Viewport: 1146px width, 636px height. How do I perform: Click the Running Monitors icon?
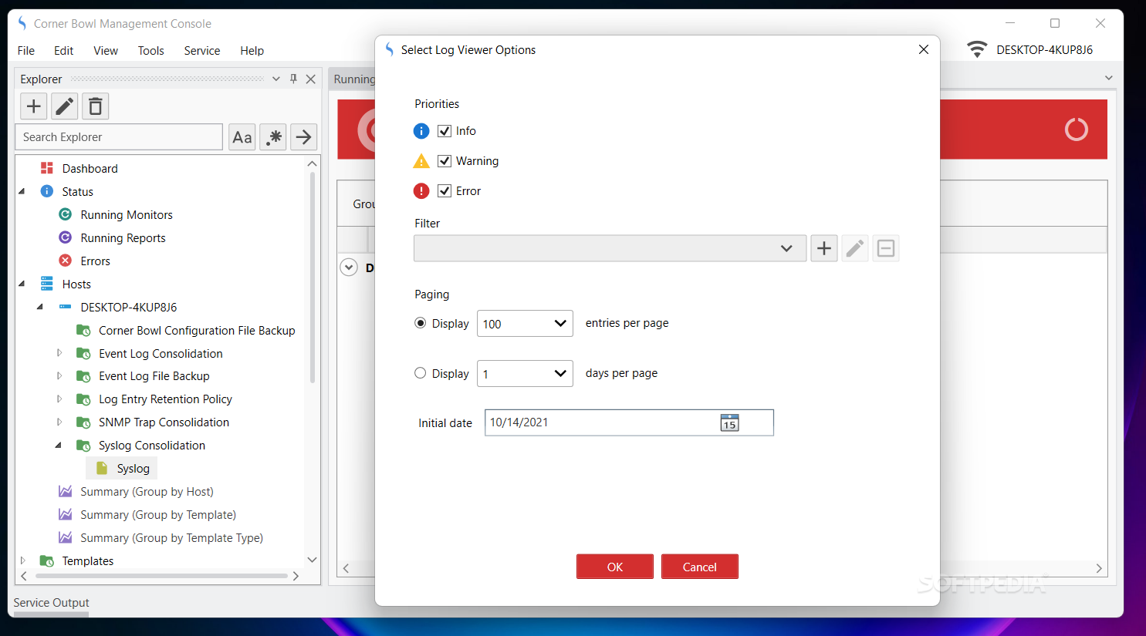pos(66,214)
